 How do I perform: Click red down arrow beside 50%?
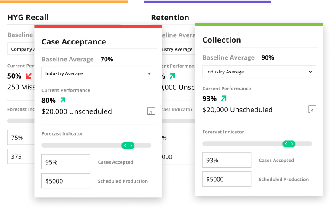29,76
